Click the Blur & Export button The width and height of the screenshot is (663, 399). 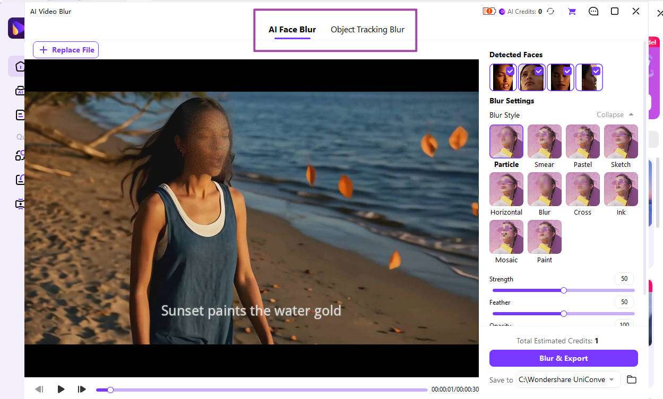(563, 358)
